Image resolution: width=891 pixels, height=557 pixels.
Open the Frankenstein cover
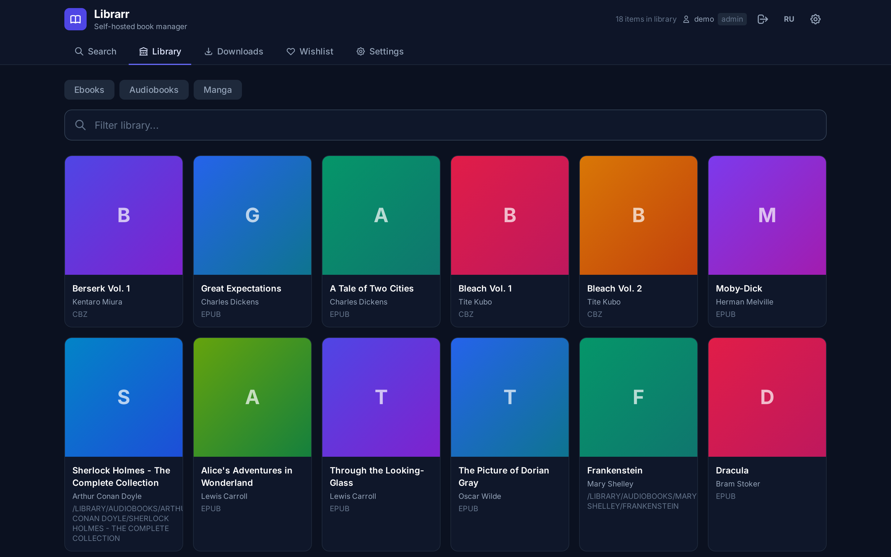tap(639, 397)
